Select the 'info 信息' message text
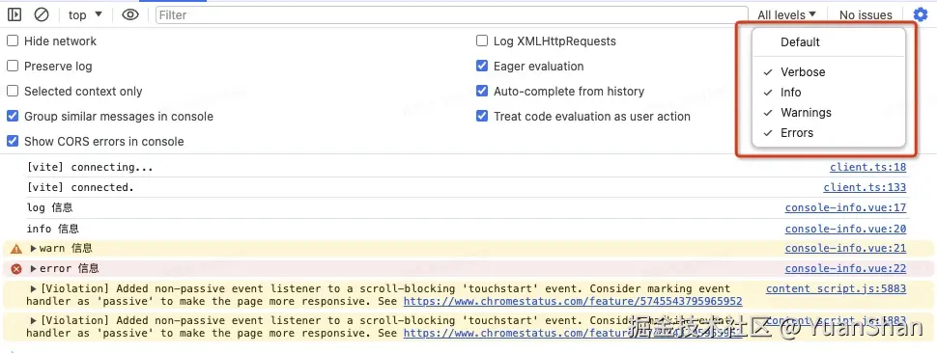Image resolution: width=937 pixels, height=353 pixels. click(x=52, y=229)
